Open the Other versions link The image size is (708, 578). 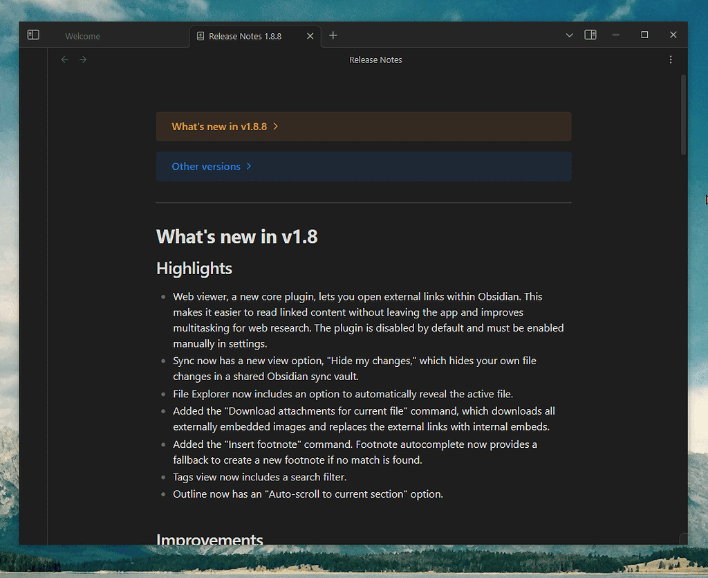coord(205,166)
